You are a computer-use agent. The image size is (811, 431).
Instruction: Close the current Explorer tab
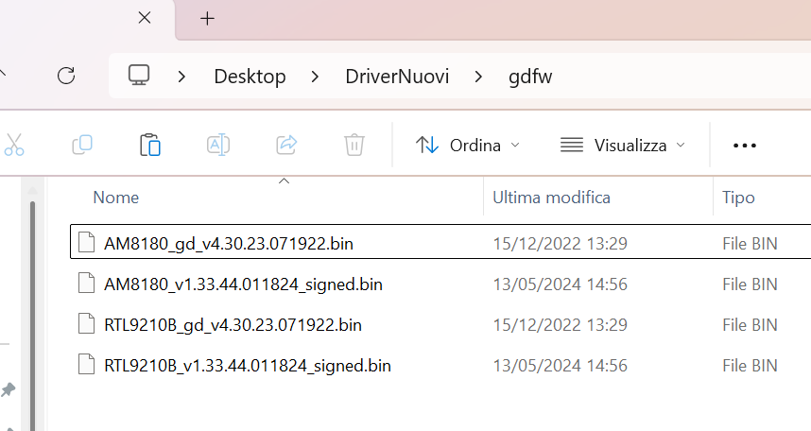(145, 18)
